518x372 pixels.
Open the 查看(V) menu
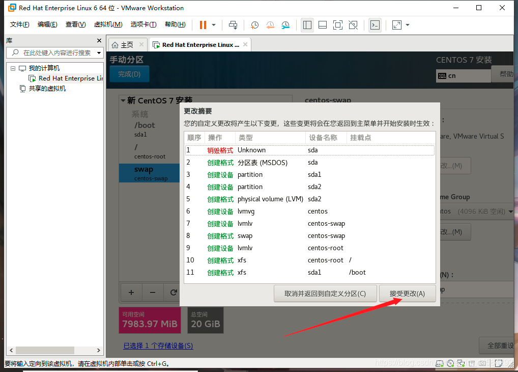(76, 24)
